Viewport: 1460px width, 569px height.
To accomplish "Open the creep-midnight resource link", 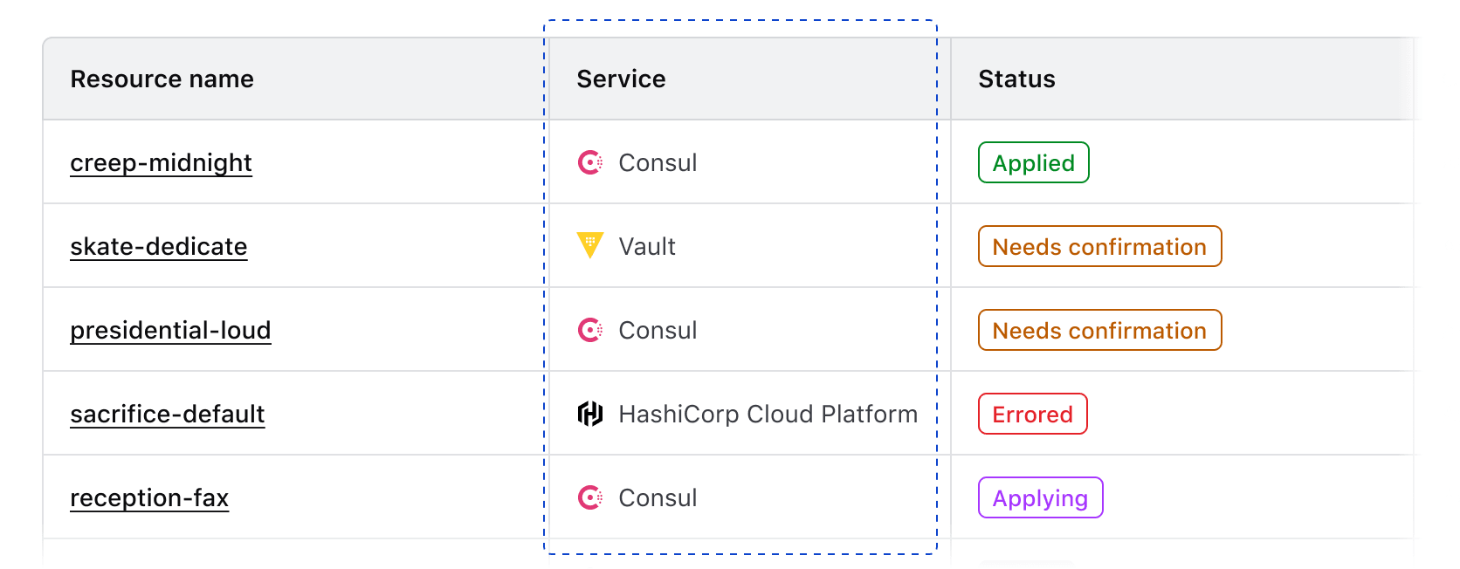I will (161, 163).
